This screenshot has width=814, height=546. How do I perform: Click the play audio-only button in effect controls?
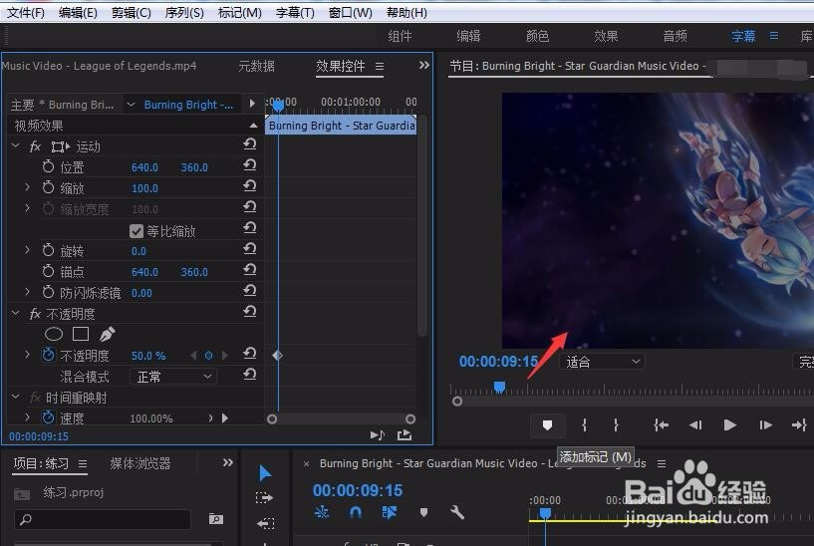point(378,435)
